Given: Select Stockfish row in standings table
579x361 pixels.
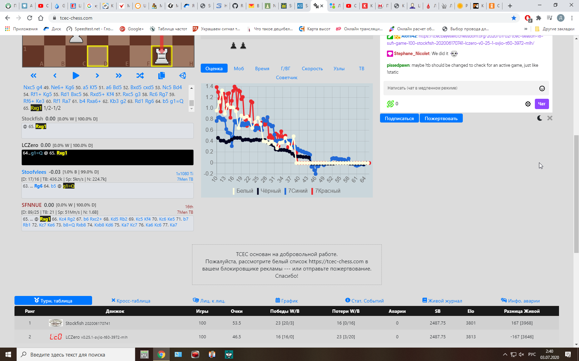Looking at the screenshot, I should pyautogui.click(x=287, y=323).
